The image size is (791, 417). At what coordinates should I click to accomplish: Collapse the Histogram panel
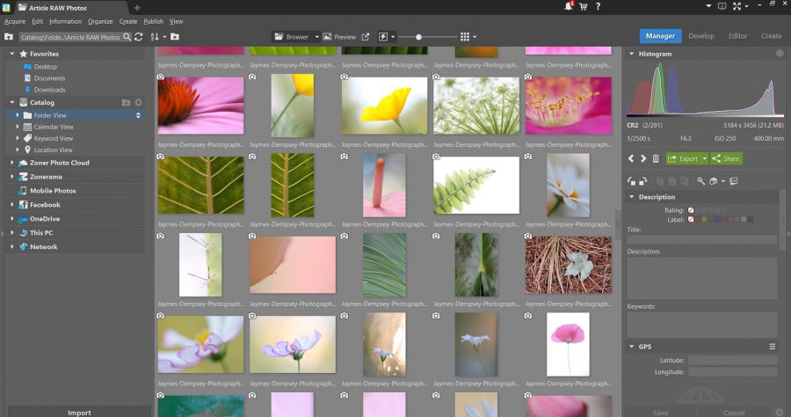(x=631, y=54)
